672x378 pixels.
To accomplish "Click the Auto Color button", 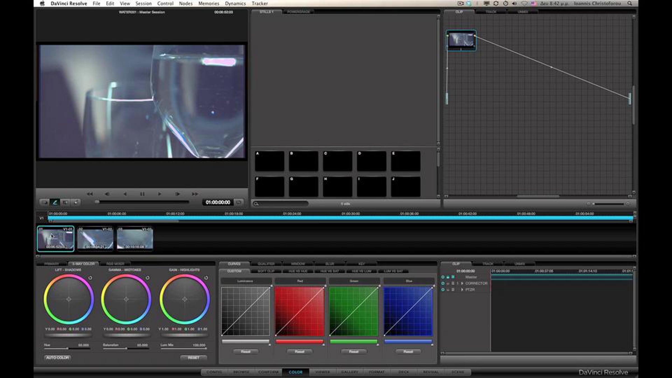I will 57,358.
